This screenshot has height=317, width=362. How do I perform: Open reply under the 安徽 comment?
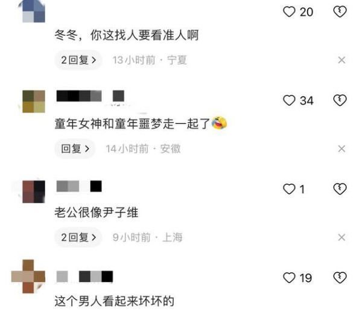click(x=75, y=149)
